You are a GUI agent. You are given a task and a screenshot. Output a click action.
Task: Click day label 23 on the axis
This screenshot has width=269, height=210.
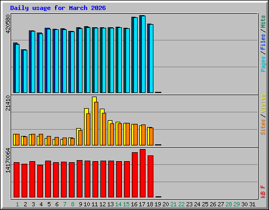click(x=189, y=204)
